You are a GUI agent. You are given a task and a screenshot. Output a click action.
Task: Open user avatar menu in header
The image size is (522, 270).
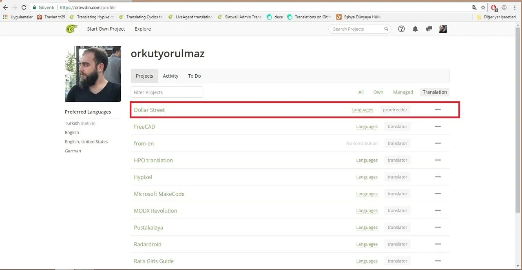pos(443,29)
